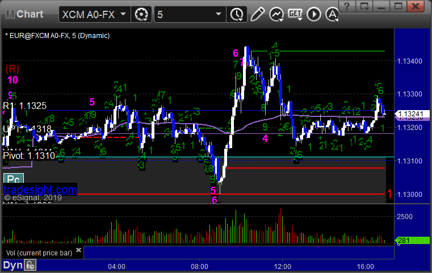Click the R1: 1.1325 level label
Image resolution: width=432 pixels, height=273 pixels.
point(24,106)
